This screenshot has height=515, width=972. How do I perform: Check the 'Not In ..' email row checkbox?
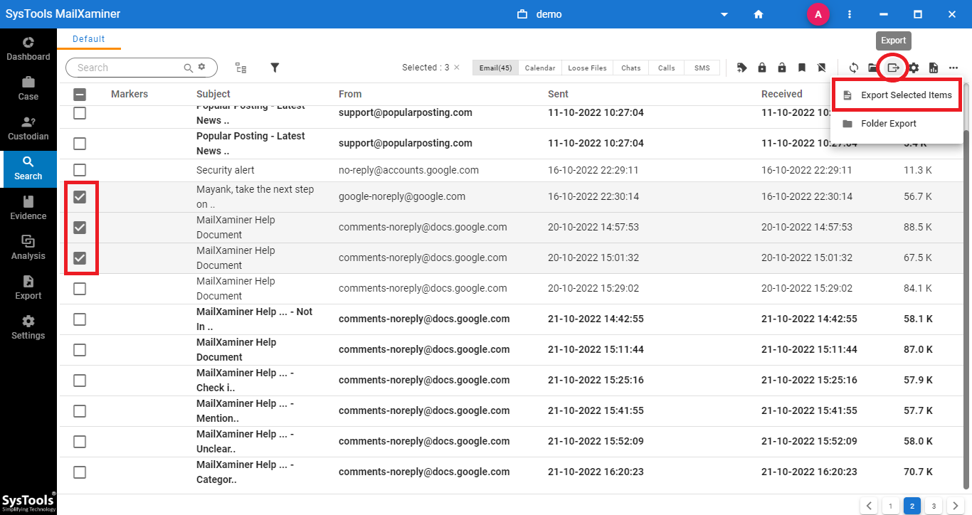point(80,319)
